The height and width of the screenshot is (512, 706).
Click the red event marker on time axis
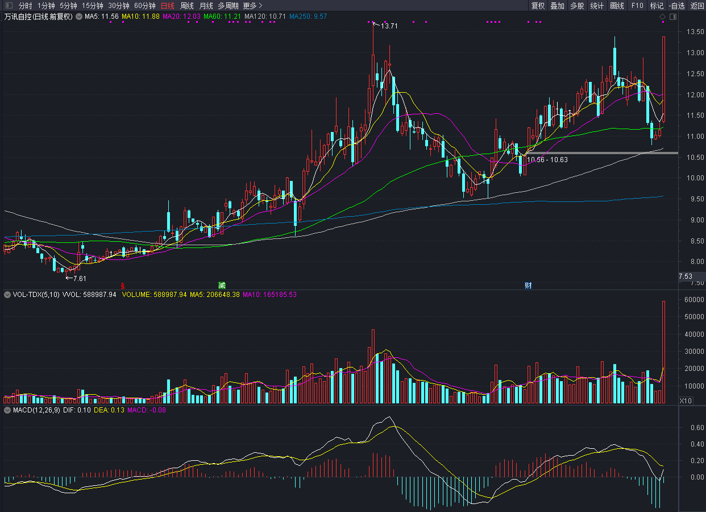[122, 284]
